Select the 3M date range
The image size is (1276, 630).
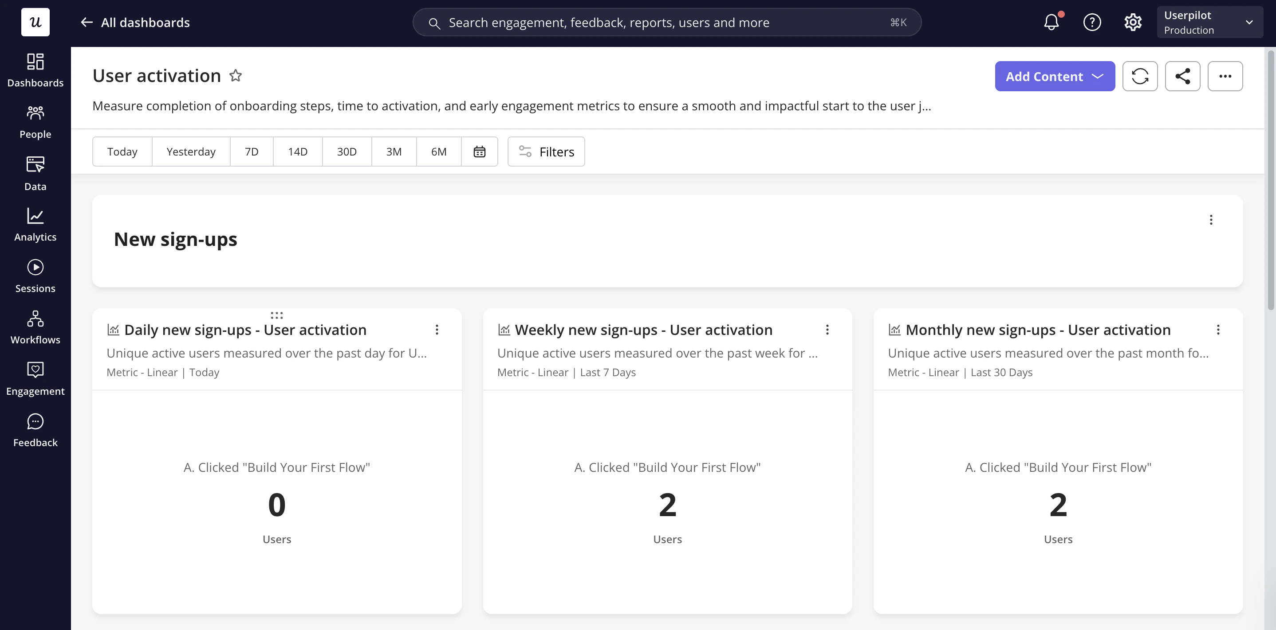[x=394, y=152]
